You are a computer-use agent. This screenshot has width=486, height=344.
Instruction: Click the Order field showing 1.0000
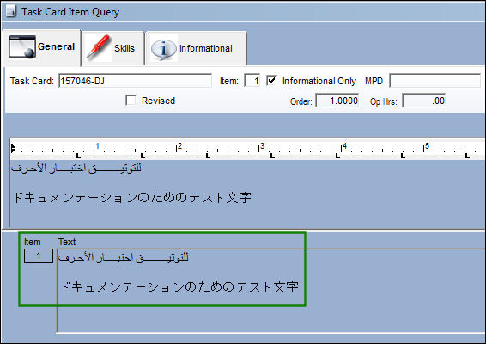pos(337,101)
